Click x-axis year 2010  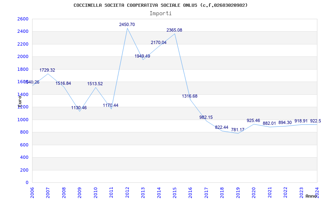point(95,193)
